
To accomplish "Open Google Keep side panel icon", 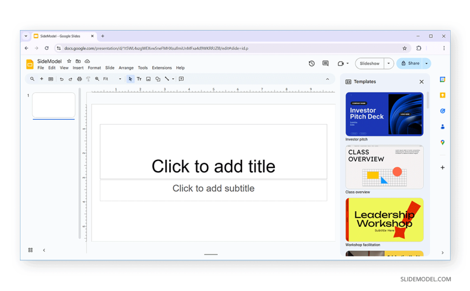I will click(x=442, y=96).
